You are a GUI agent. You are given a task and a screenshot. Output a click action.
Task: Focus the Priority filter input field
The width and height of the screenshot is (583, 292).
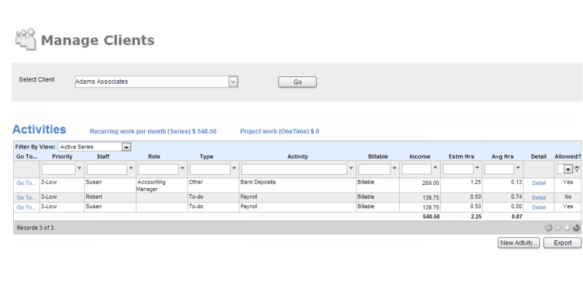(59, 169)
